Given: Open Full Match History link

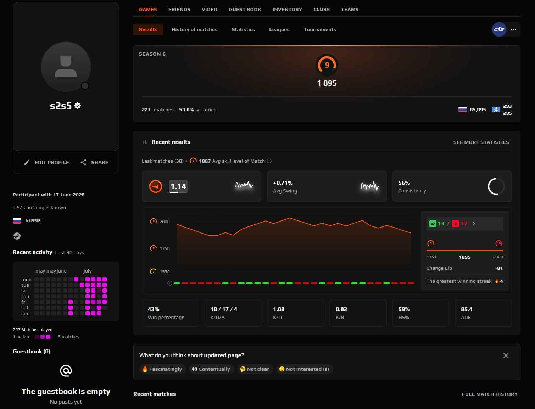Looking at the screenshot, I should tap(490, 394).
